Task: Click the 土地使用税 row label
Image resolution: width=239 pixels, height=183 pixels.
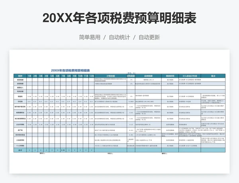Action: [x=20, y=140]
